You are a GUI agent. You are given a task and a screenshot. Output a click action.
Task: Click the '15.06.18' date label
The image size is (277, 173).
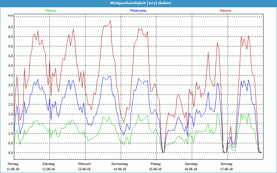[155, 169]
